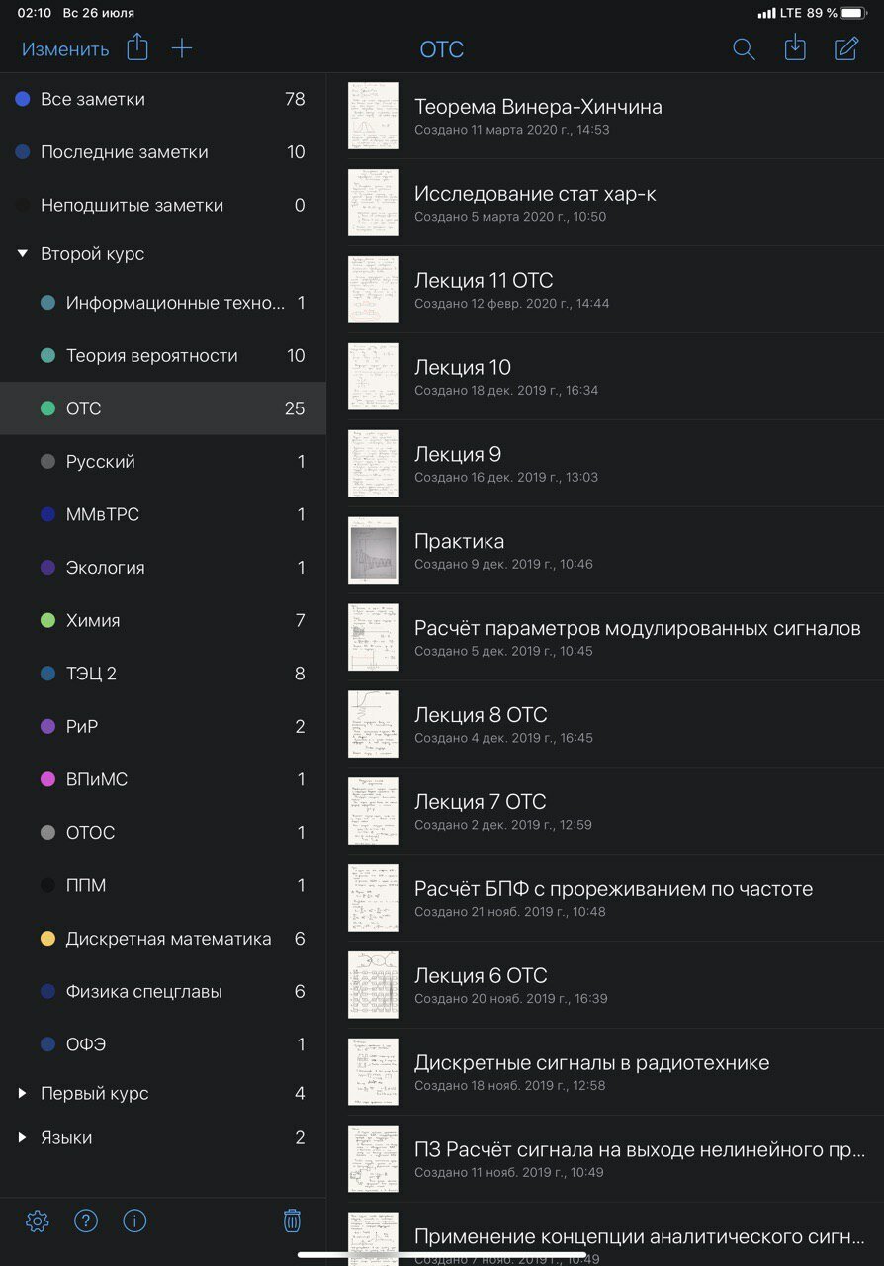Collapse the Второй курс folder
This screenshot has width=884, height=1266.
pyautogui.click(x=22, y=254)
